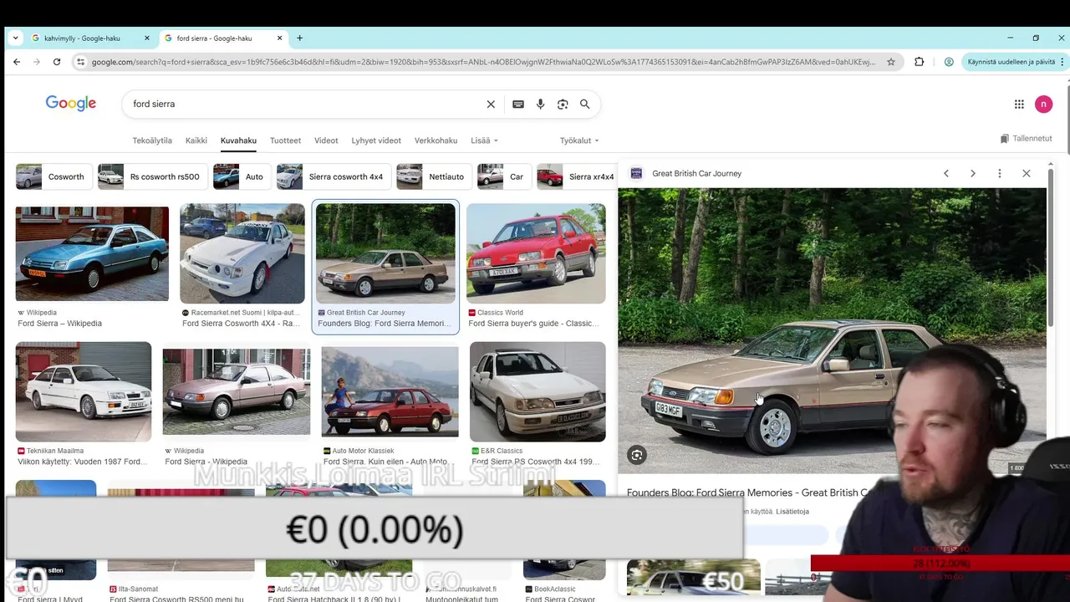Close the image preview panel
This screenshot has height=602, width=1070.
(x=1027, y=173)
